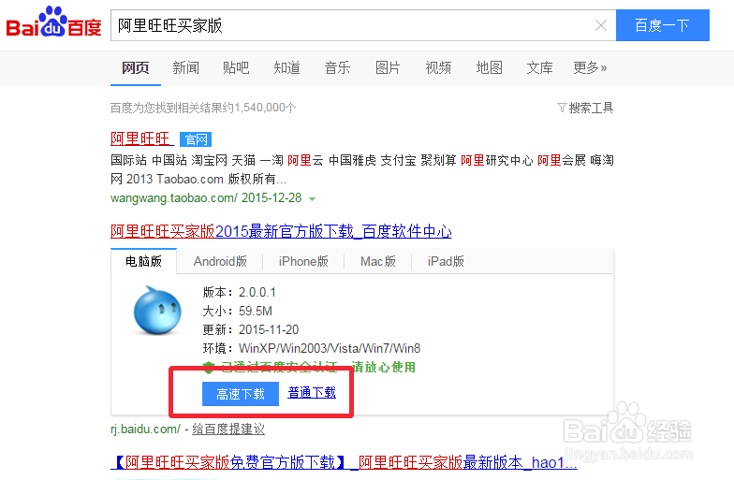Open the 贴吧 tab
The image size is (734, 480).
[x=236, y=67]
